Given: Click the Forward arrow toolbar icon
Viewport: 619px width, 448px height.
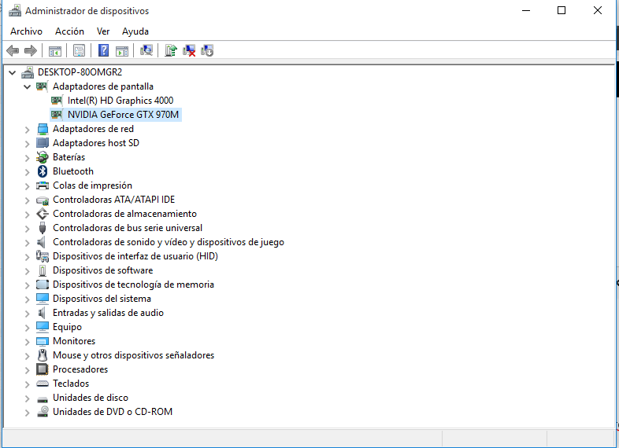Looking at the screenshot, I should click(x=31, y=50).
